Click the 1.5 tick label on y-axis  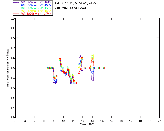coord(13,68)
